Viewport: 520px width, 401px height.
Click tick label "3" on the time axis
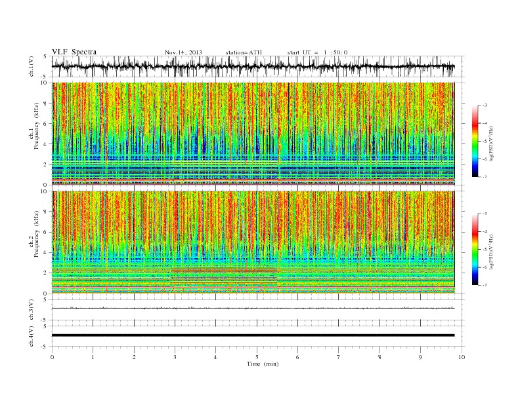[175, 357]
